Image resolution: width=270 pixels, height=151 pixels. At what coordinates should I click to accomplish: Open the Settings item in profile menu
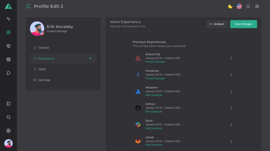[x=44, y=80]
